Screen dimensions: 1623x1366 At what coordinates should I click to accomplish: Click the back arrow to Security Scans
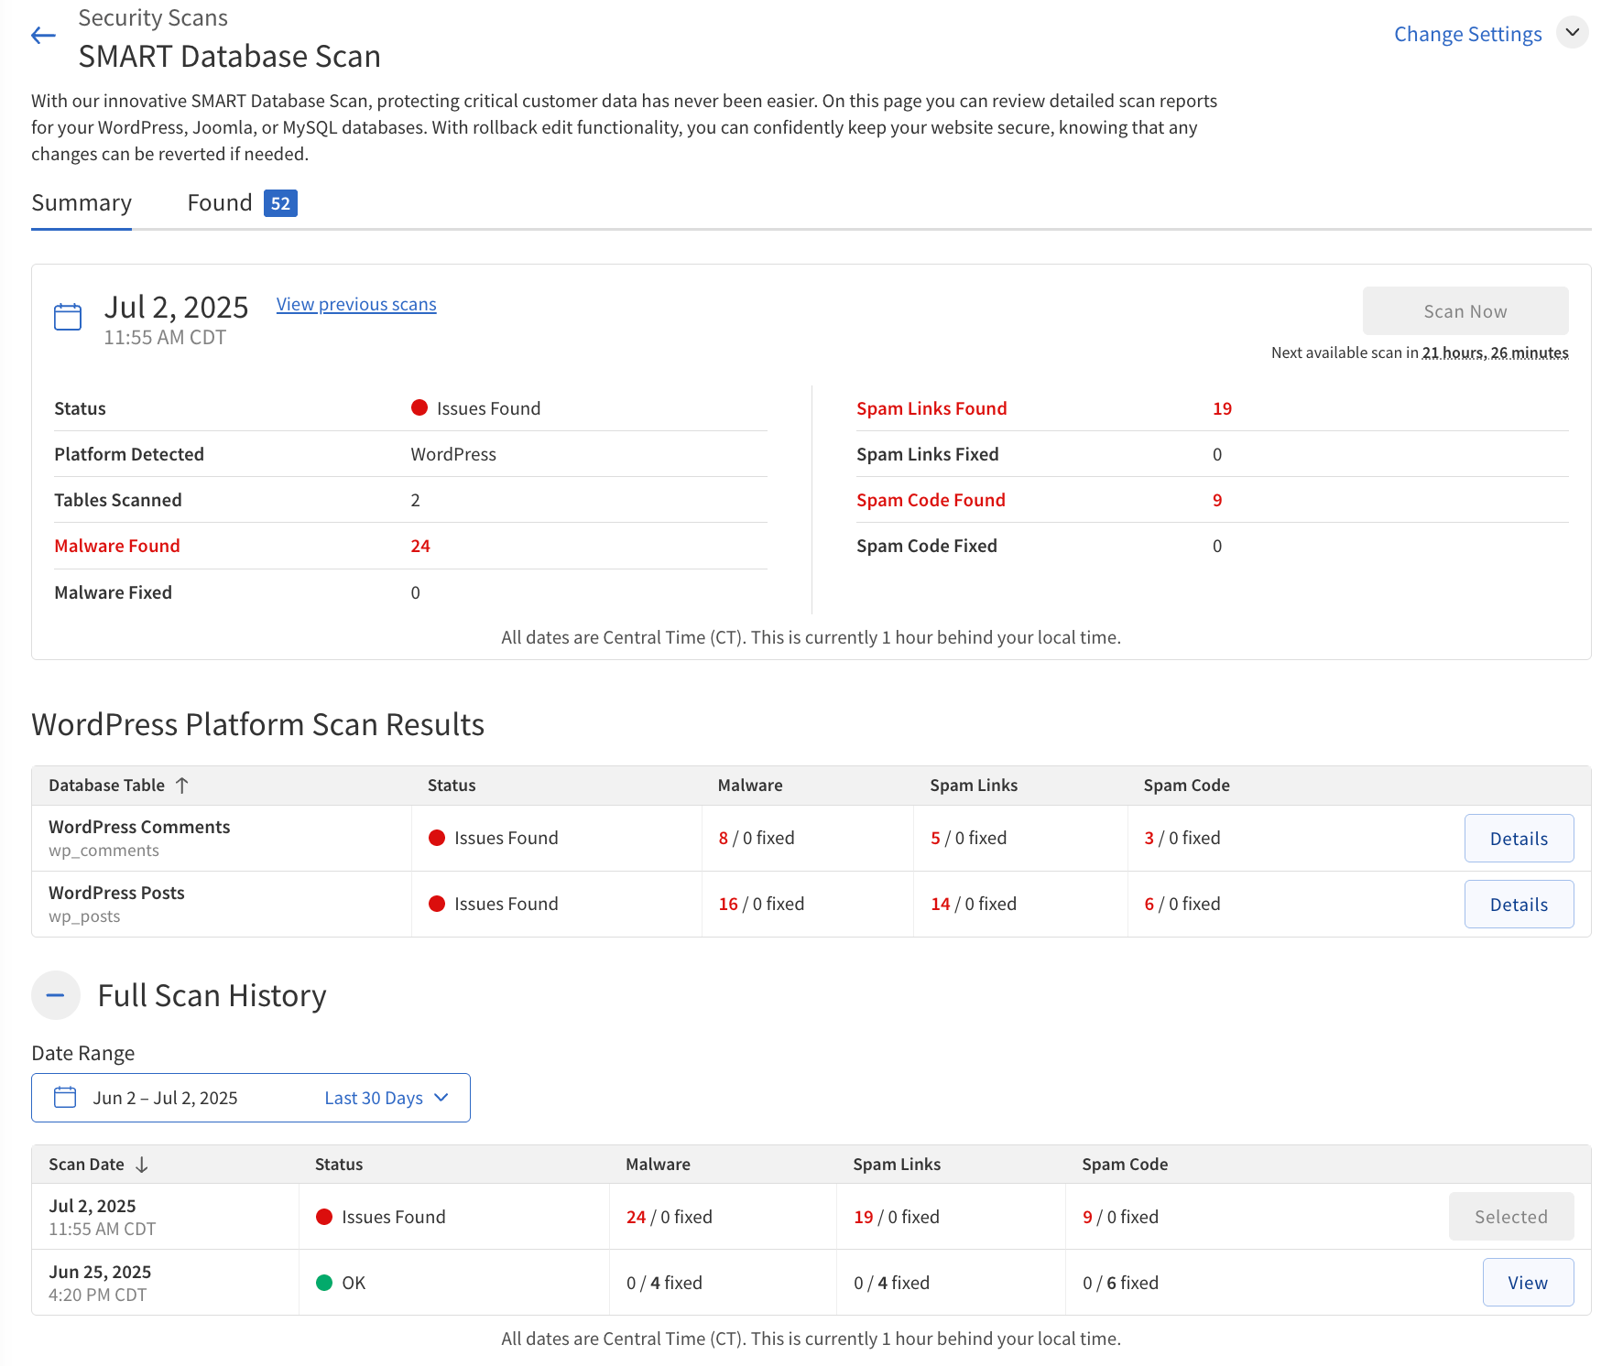tap(43, 36)
